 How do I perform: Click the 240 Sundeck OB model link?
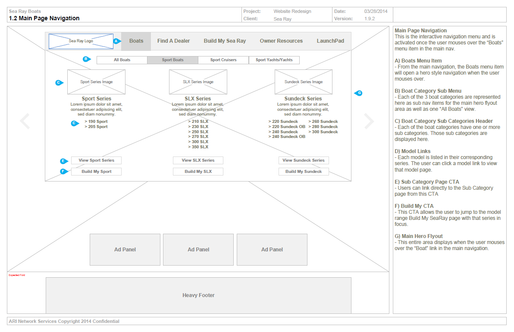point(287,137)
